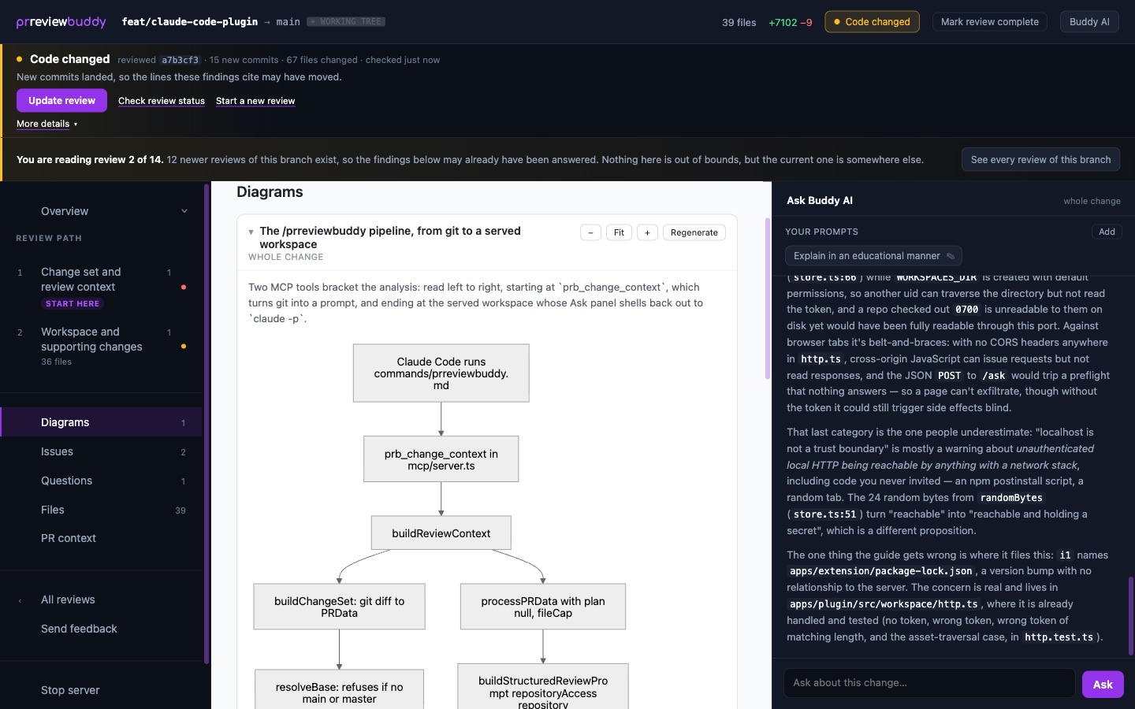Click the pencil edit icon on the saved prompt

tap(951, 256)
